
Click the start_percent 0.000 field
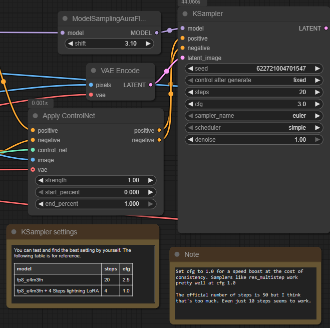96,192
